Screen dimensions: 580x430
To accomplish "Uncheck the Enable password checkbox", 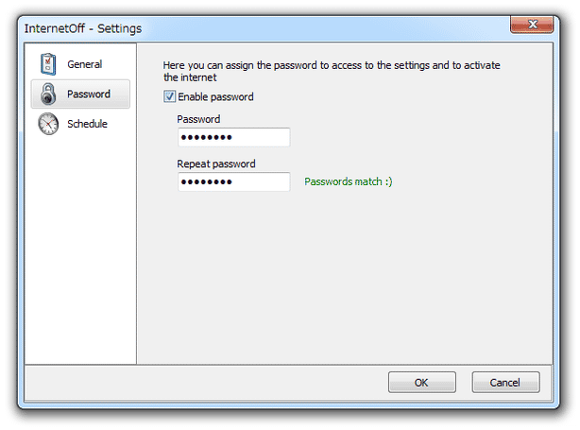I will click(x=169, y=96).
